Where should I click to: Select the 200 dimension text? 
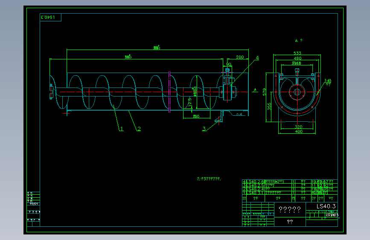click(x=240, y=57)
